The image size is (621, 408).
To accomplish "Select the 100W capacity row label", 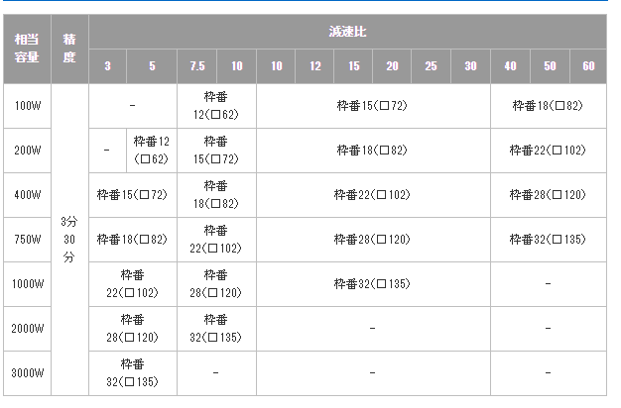I will coord(27,106).
